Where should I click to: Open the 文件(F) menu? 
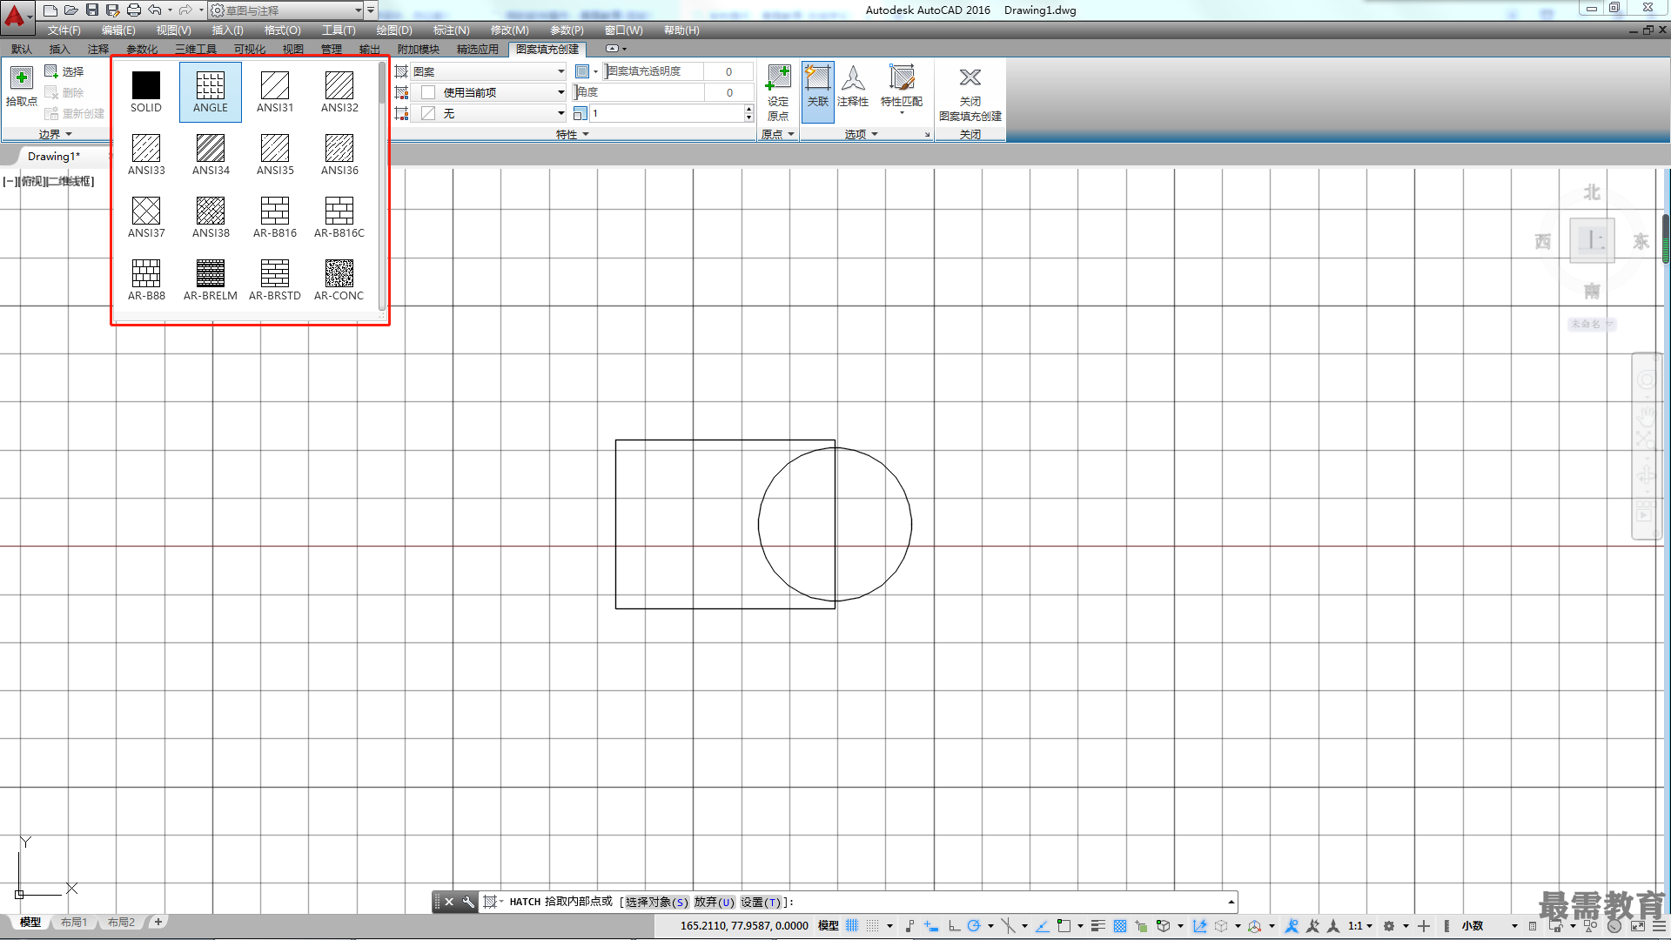coord(64,30)
